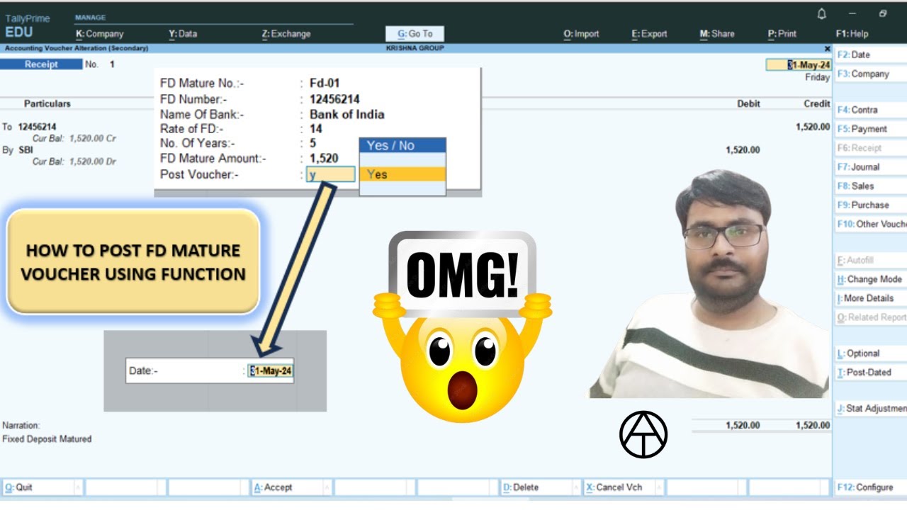Image resolution: width=907 pixels, height=510 pixels.
Task: Open F1: Help
Action: pos(852,33)
